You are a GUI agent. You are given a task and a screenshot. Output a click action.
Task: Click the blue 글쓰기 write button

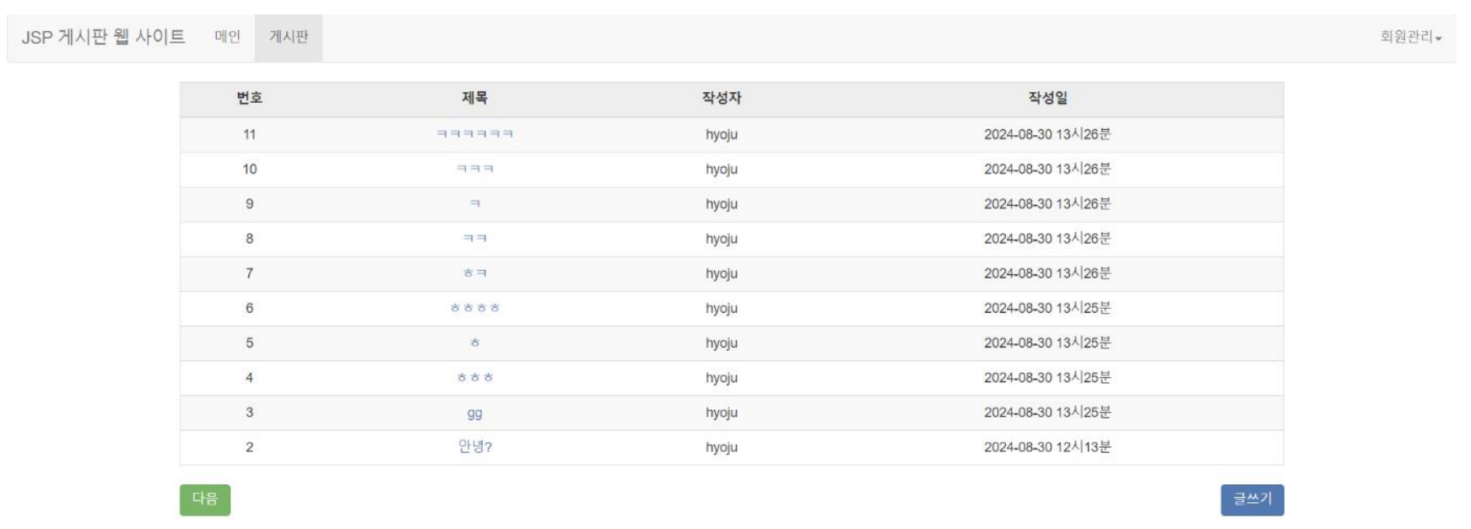click(x=1252, y=499)
